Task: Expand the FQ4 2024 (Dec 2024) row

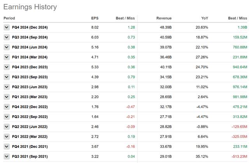Action: click(7, 27)
